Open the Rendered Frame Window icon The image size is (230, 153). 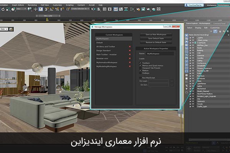coord(143,9)
